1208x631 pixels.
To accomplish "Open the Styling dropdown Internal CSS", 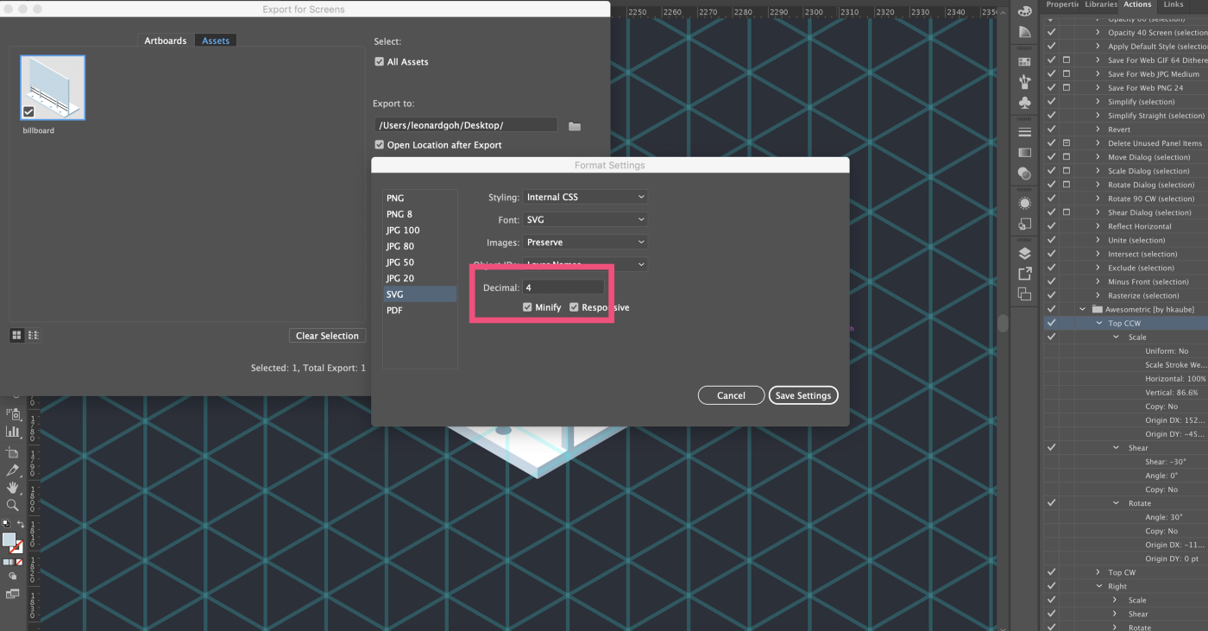I will [x=585, y=197].
